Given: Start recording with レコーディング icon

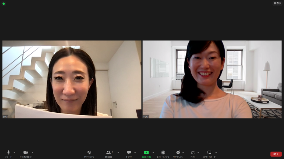Looking at the screenshot, I should pos(163,153).
